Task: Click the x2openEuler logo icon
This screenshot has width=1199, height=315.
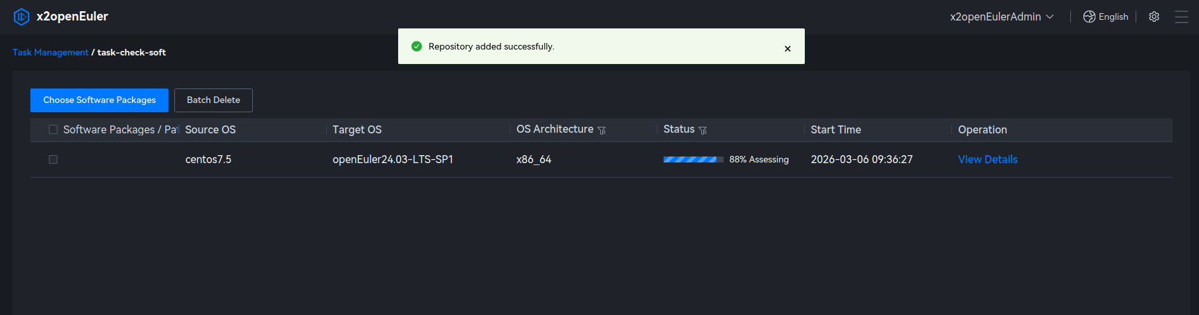Action: coord(21,17)
